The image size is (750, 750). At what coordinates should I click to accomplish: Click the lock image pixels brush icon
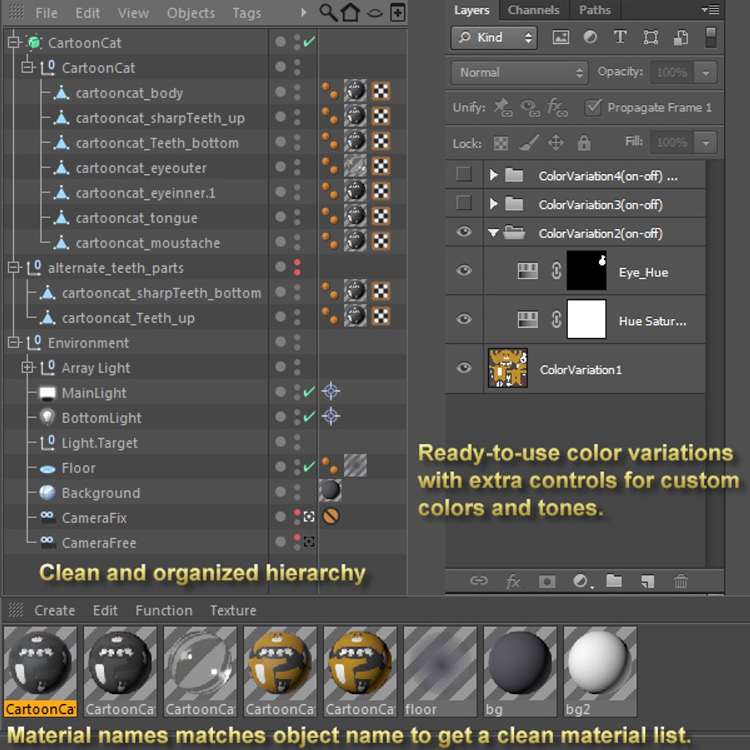point(528,142)
